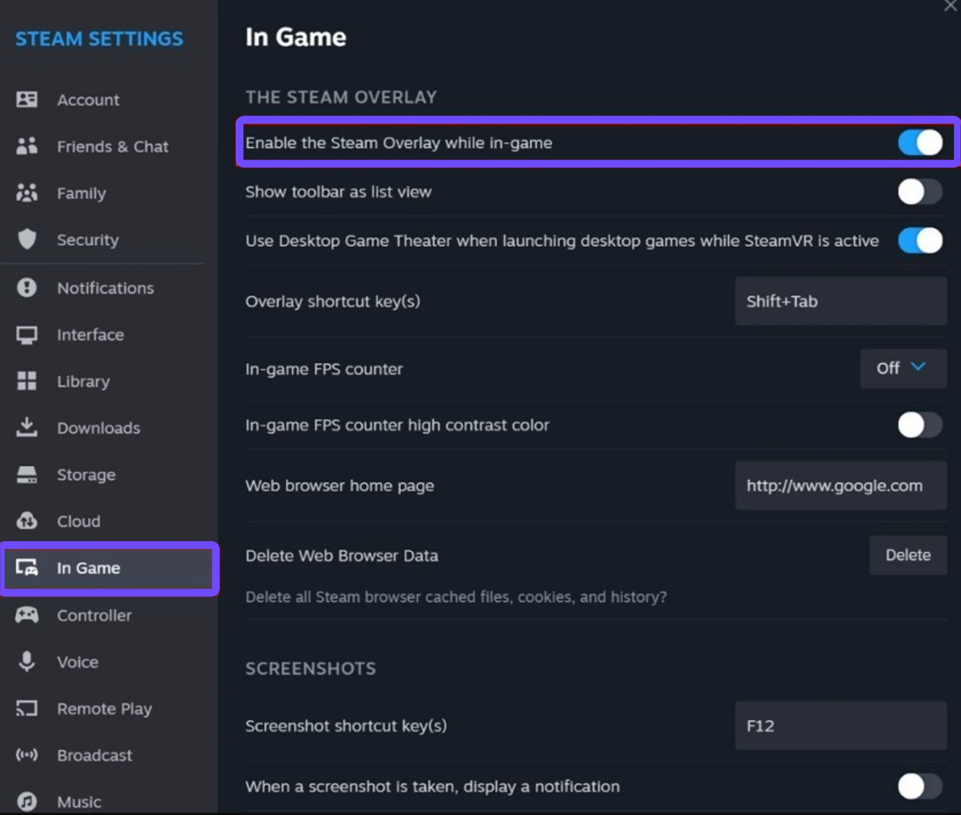Click the Downloads arrow icon
Viewport: 961px width, 815px height.
(x=27, y=427)
